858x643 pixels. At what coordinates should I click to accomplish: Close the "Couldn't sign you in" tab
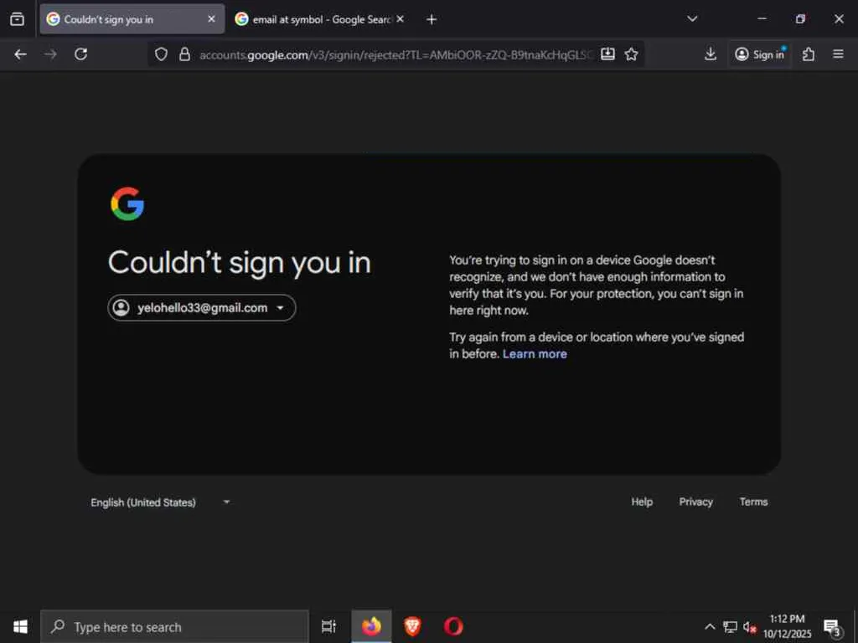(211, 19)
